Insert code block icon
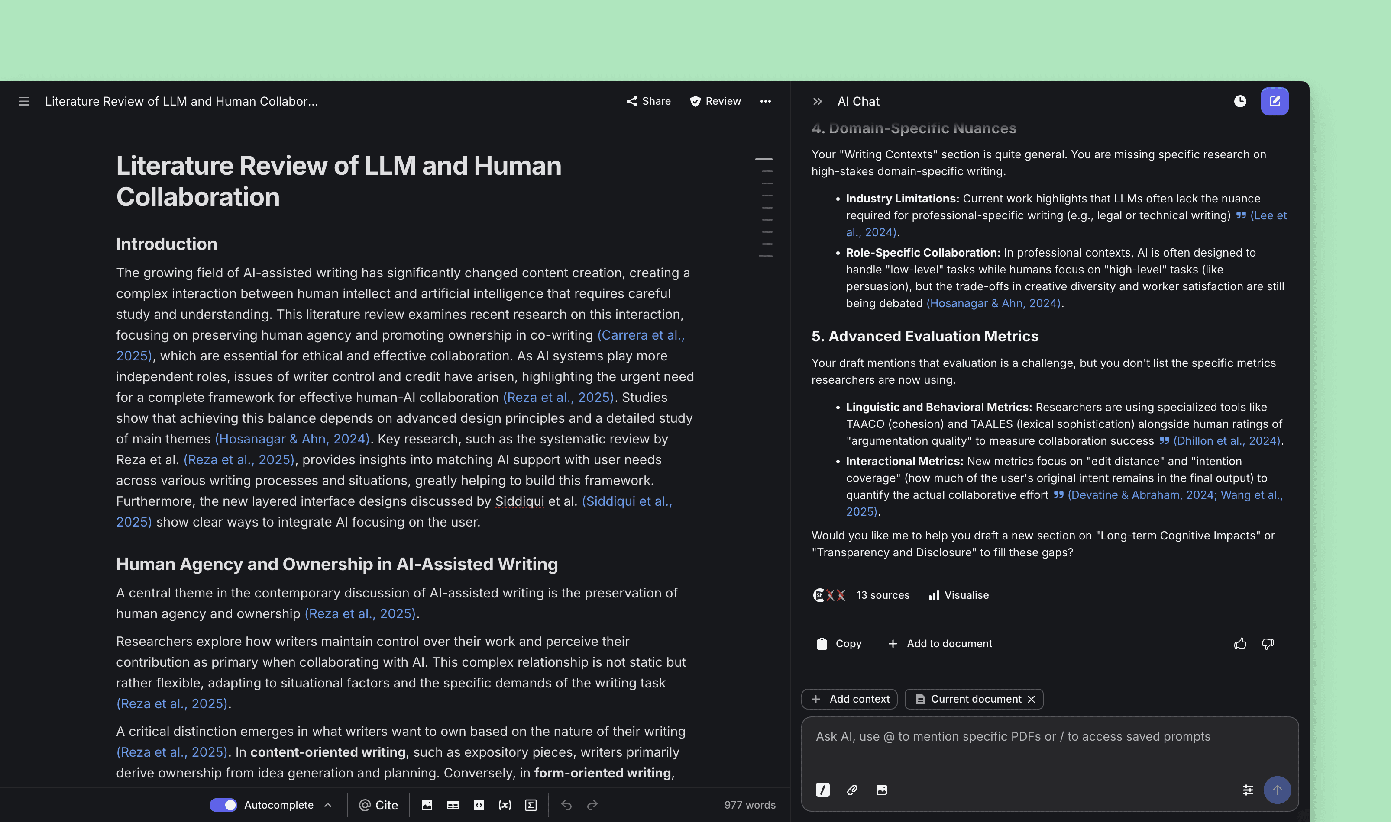Image resolution: width=1391 pixels, height=822 pixels. [x=479, y=805]
